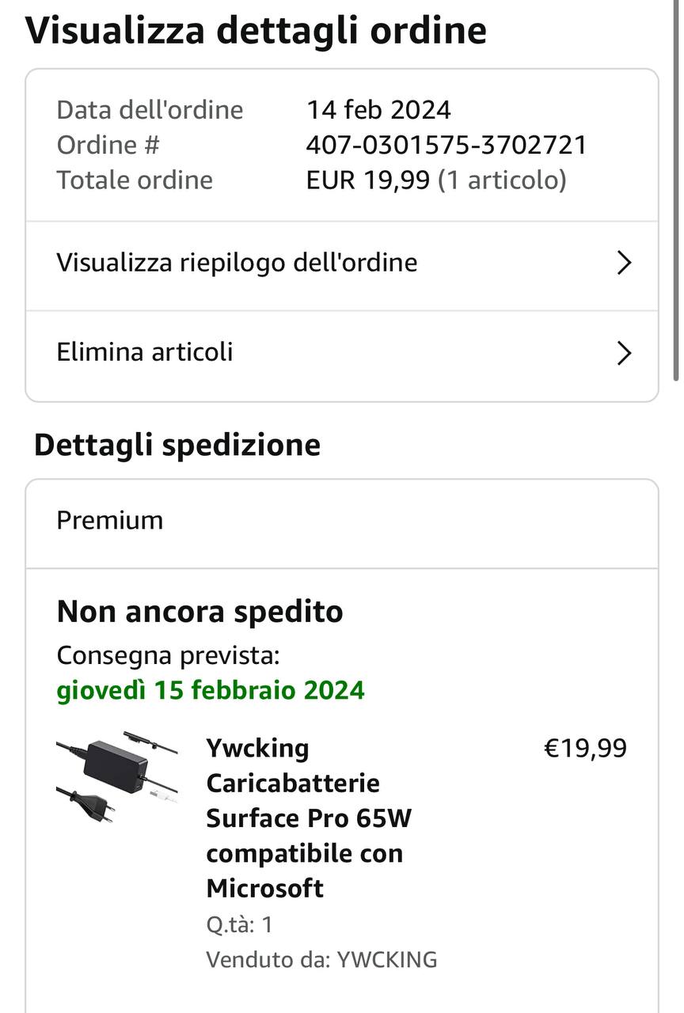
Task: Click the (1 articolo) item count text
Action: 502,180
